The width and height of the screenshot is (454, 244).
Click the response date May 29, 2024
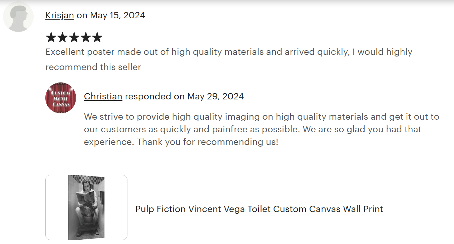215,96
